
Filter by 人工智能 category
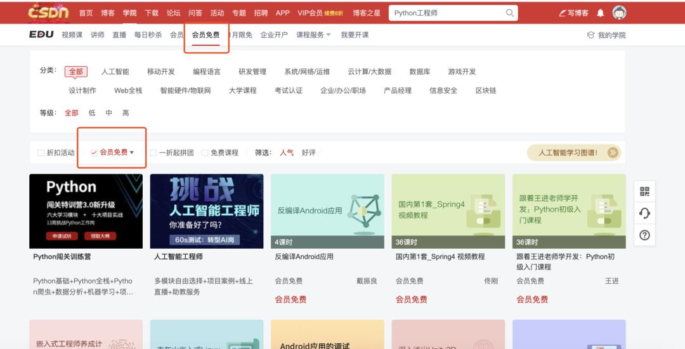pos(115,72)
